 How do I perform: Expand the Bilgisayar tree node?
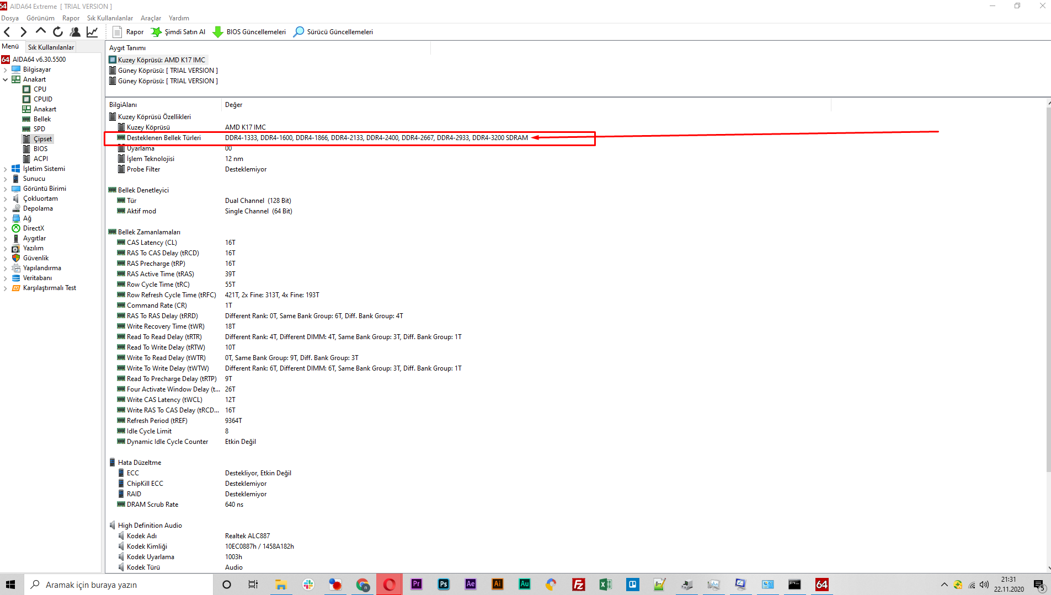(6, 69)
